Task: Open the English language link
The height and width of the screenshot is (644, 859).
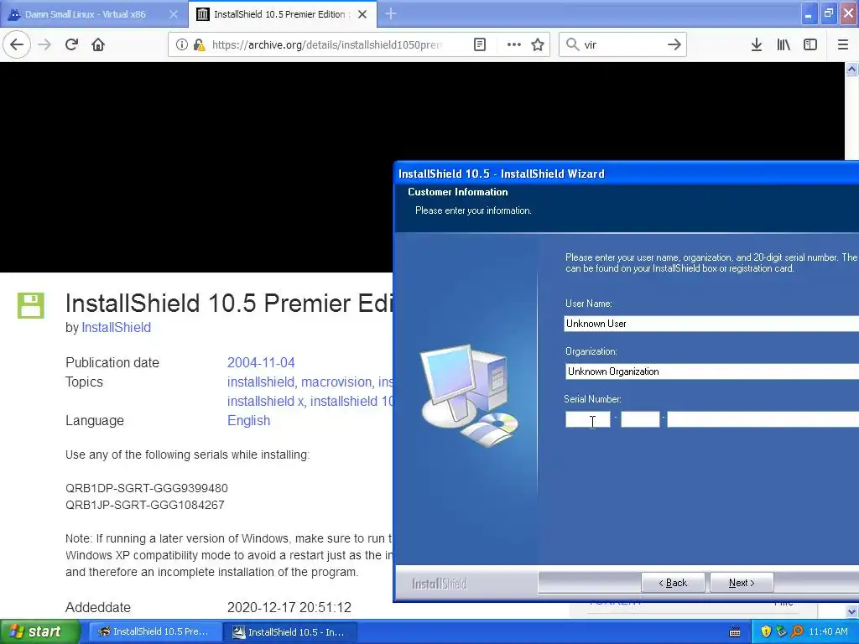Action: [x=248, y=421]
